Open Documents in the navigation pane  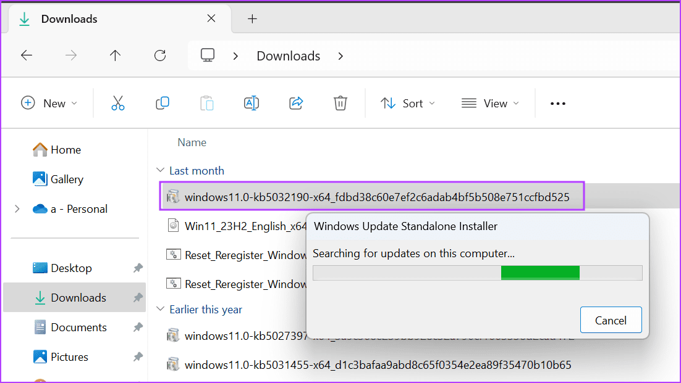point(70,327)
